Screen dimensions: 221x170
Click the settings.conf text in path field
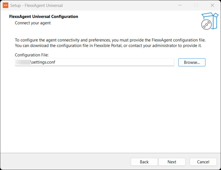click(x=43, y=62)
